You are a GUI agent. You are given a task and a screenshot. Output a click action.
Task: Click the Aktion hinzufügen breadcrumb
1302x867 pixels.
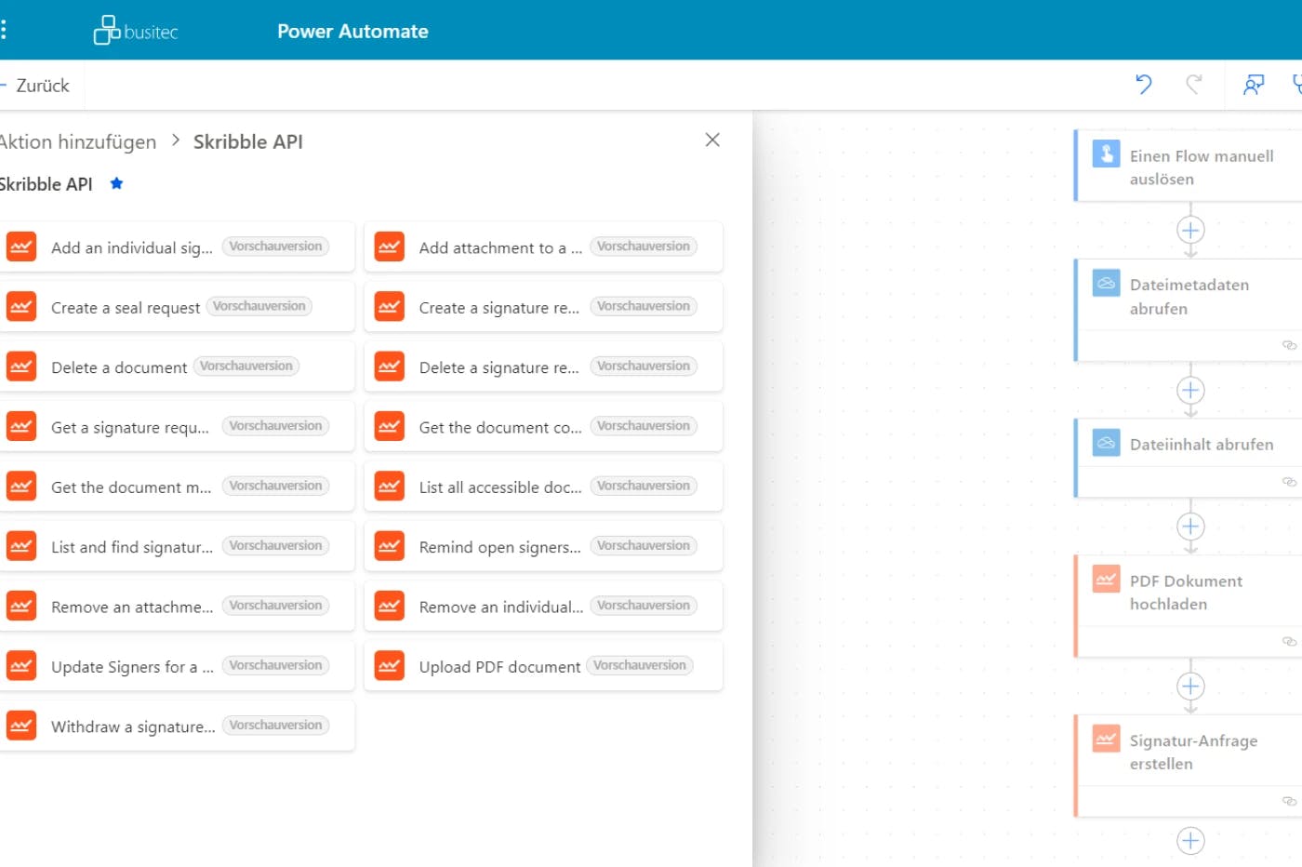(x=78, y=141)
